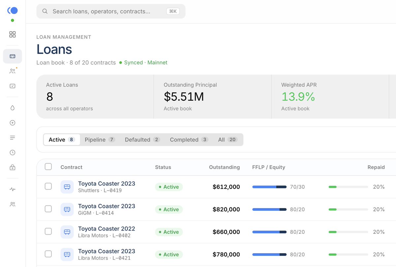Click the magnifier icon in search bar
This screenshot has width=396, height=267.
click(45, 11)
